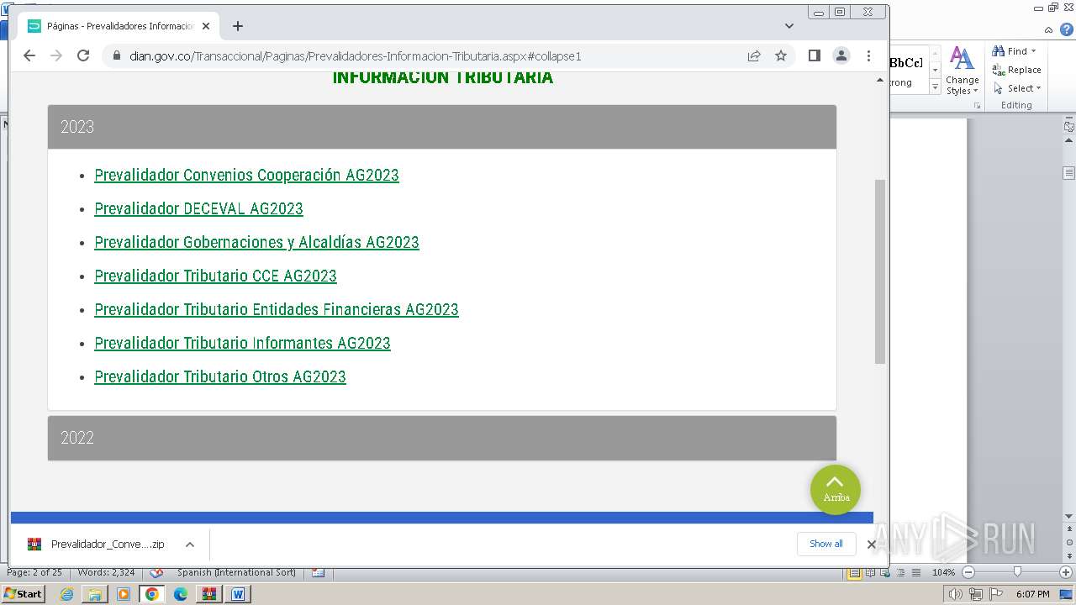Open Internet Explorer from taskbar
This screenshot has height=605, width=1076.
point(66,594)
